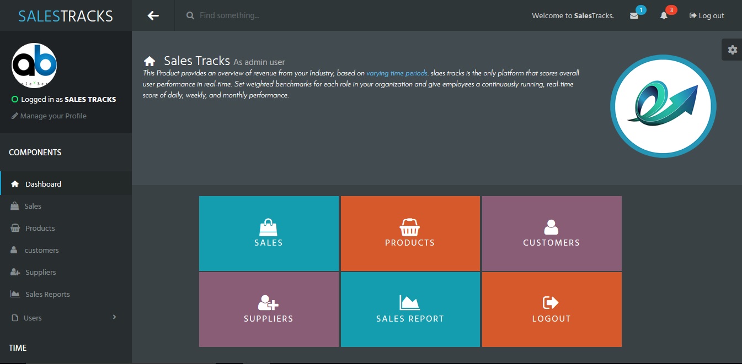The width and height of the screenshot is (742, 364).
Task: Open the SALES REPORT dashboard tile
Action: [x=410, y=309]
